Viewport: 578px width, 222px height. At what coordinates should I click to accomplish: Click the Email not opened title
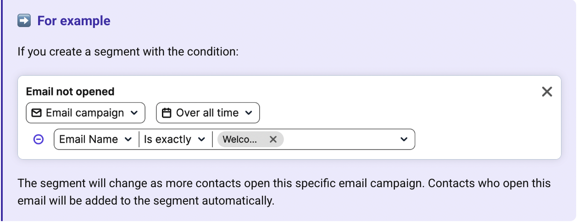pos(70,92)
